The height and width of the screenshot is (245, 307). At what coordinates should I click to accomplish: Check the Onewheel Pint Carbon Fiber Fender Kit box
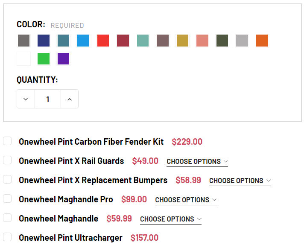[x=7, y=141]
